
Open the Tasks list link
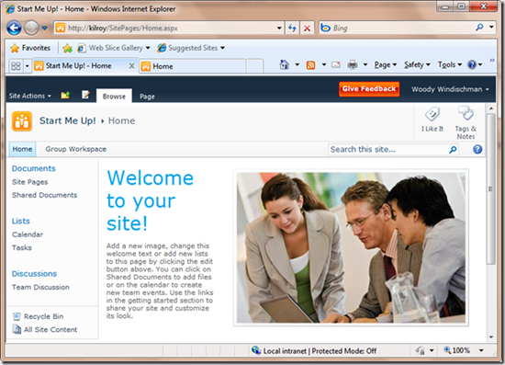[22, 247]
